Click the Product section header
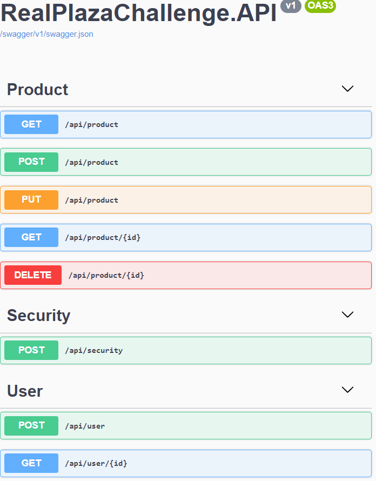The height and width of the screenshot is (481, 376). coord(37,89)
